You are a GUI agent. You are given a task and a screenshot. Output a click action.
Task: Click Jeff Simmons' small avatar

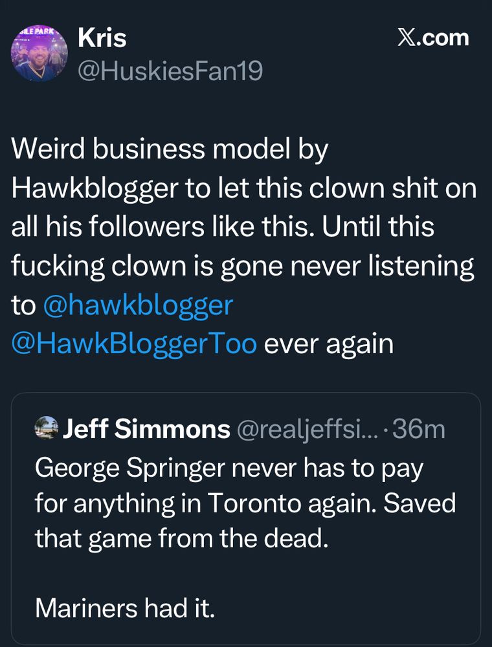46,429
